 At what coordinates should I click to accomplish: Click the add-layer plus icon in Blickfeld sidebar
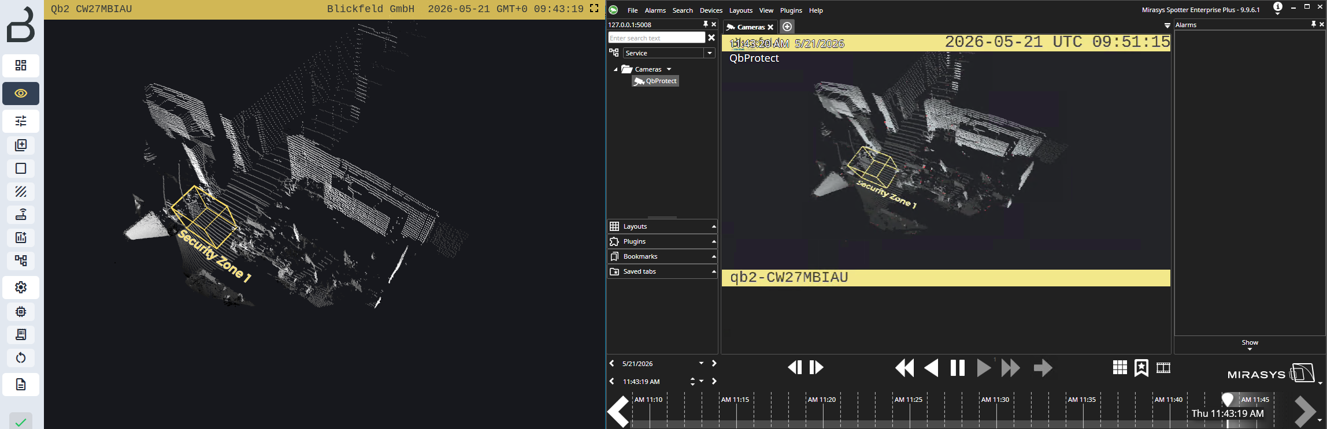pos(21,145)
